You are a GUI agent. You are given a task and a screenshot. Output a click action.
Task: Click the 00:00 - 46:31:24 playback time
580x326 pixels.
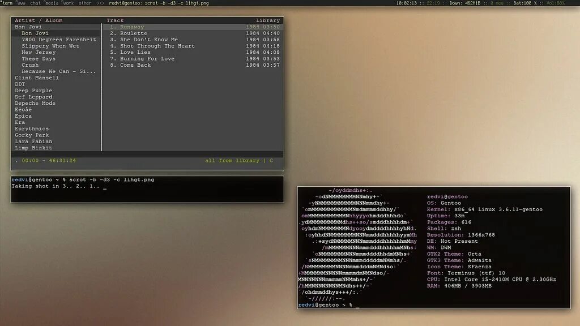tap(49, 160)
